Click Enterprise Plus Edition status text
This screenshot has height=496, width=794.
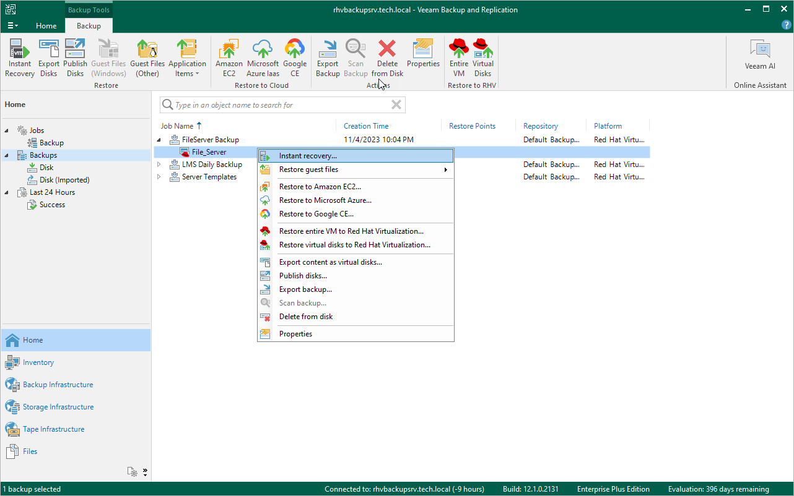[613, 489]
